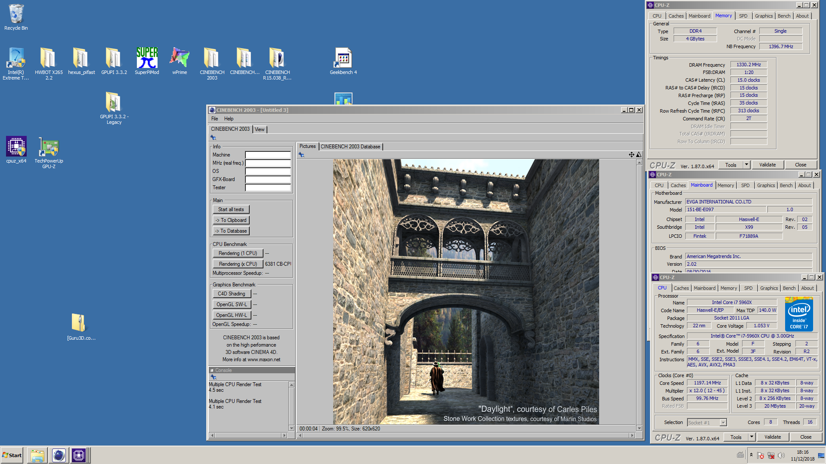Open Graphics tab in middle CPU-Z window

(766, 185)
